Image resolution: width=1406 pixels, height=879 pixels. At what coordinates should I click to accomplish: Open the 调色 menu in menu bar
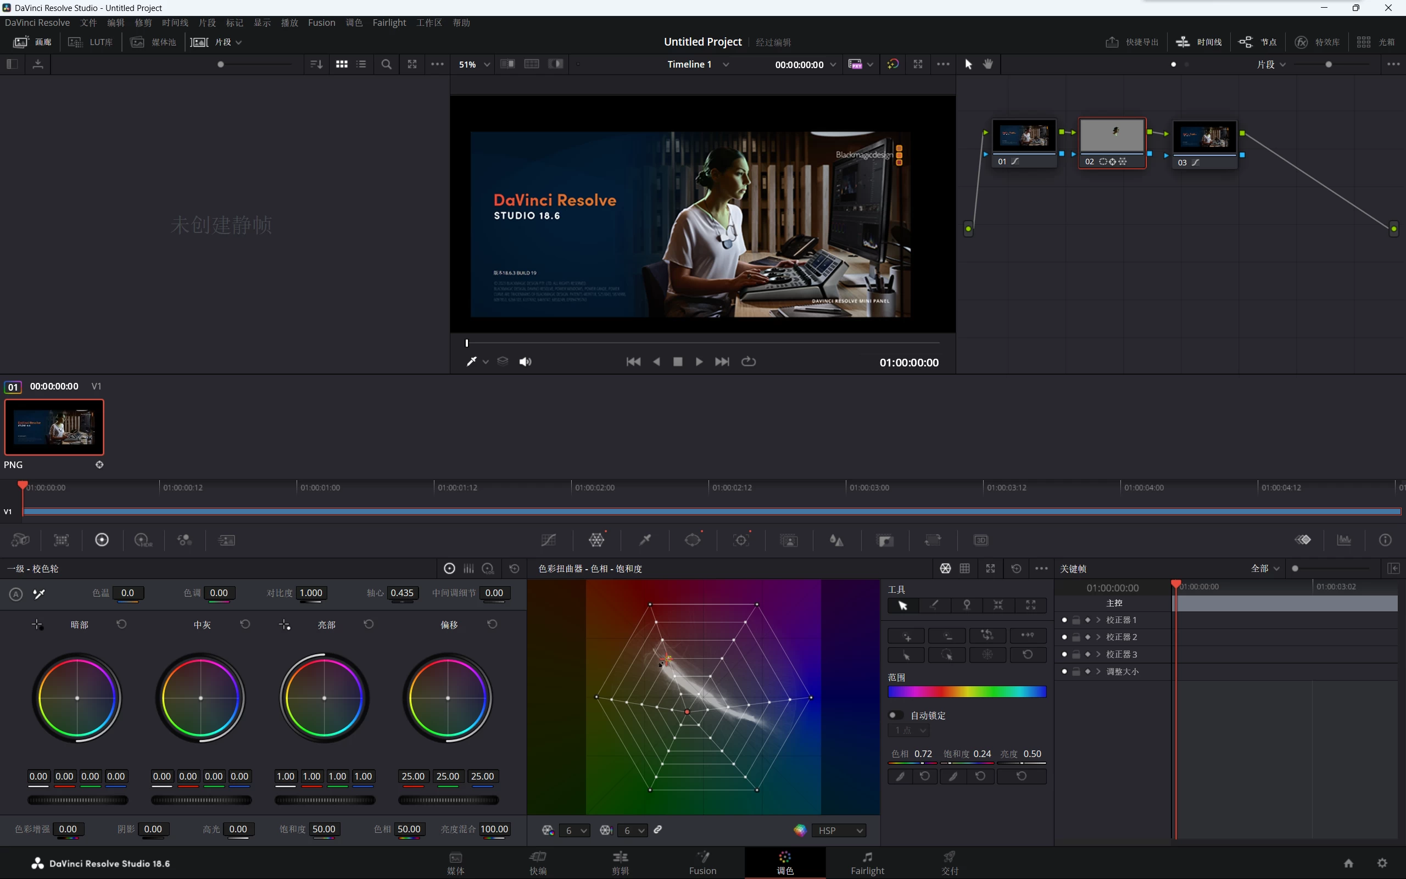(x=354, y=23)
